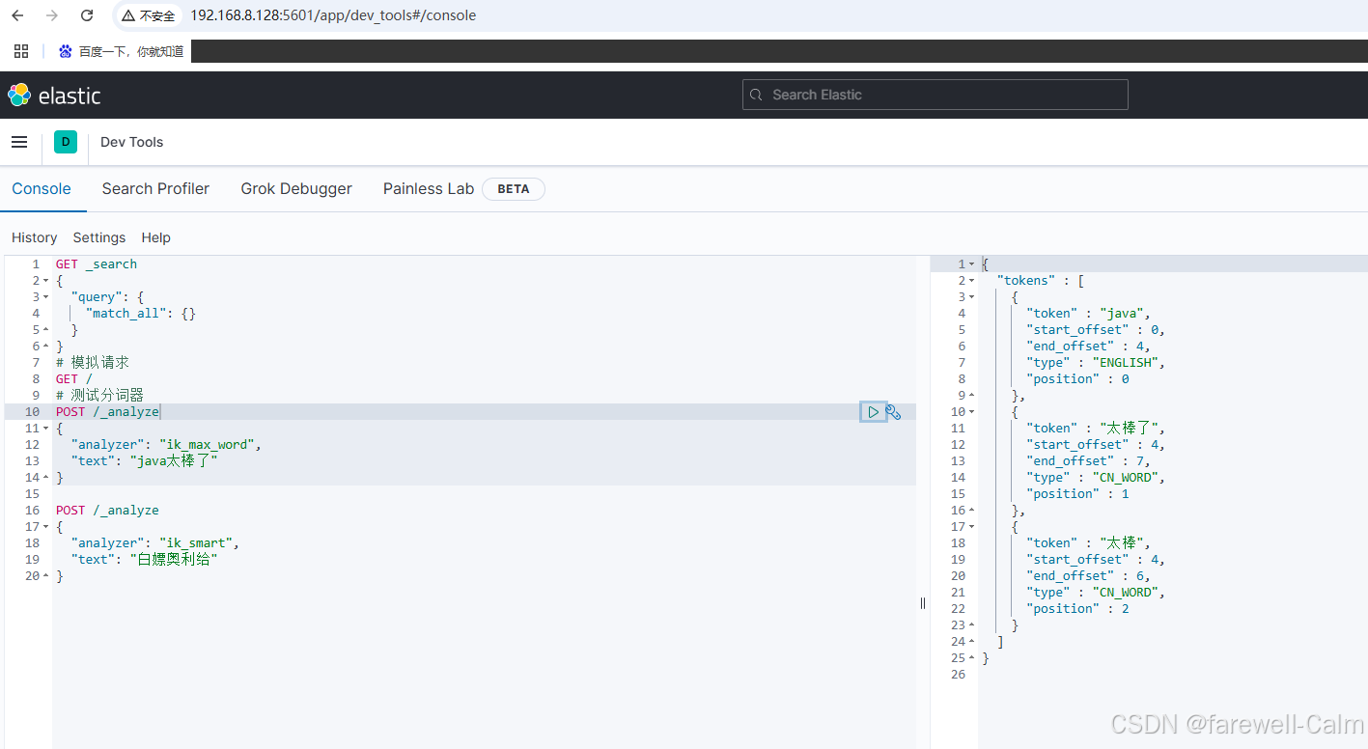This screenshot has height=749, width=1368.
Task: Focus the browser address bar URL
Action: [333, 15]
